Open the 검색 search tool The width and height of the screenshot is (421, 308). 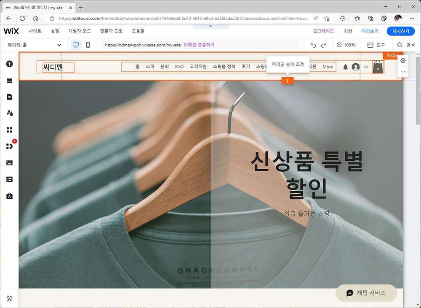coord(406,45)
